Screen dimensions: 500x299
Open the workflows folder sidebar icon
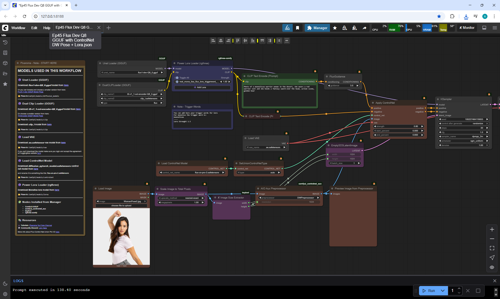click(x=5, y=74)
